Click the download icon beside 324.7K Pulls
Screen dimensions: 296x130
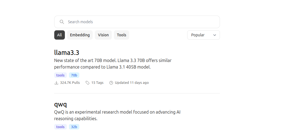[56, 83]
